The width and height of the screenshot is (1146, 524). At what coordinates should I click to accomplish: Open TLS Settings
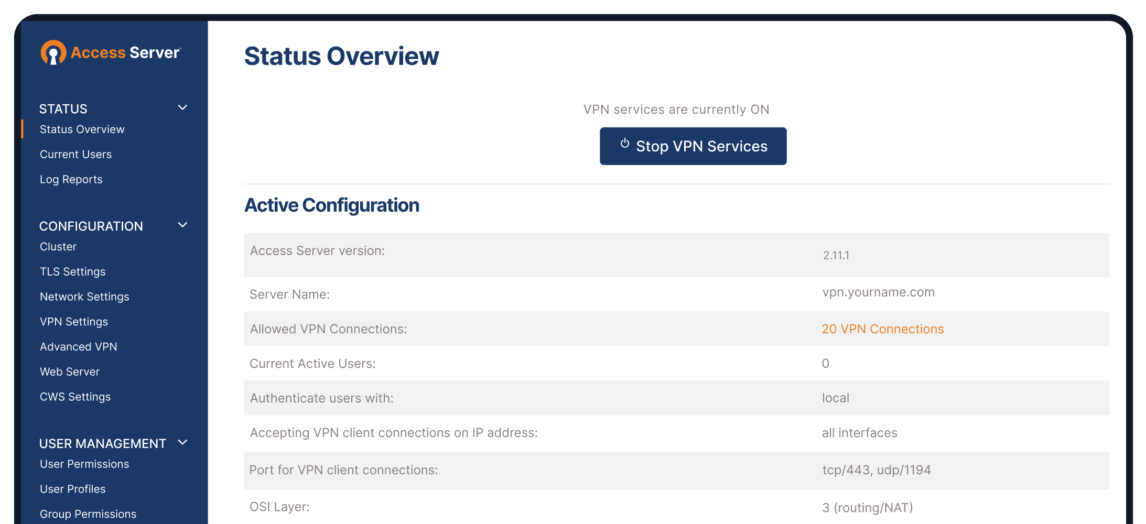(72, 271)
